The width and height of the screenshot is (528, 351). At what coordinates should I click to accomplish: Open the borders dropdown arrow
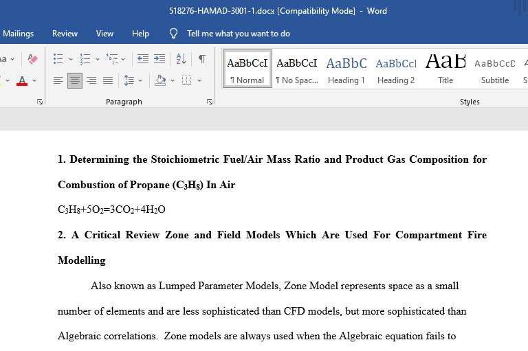pyautogui.click(x=199, y=81)
